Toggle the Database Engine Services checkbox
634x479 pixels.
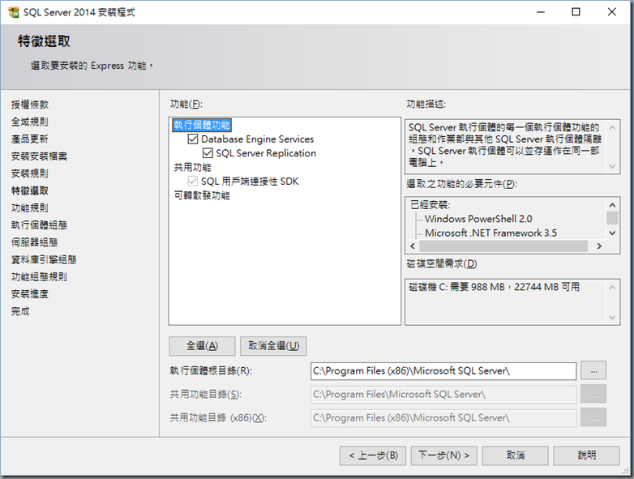click(x=193, y=139)
